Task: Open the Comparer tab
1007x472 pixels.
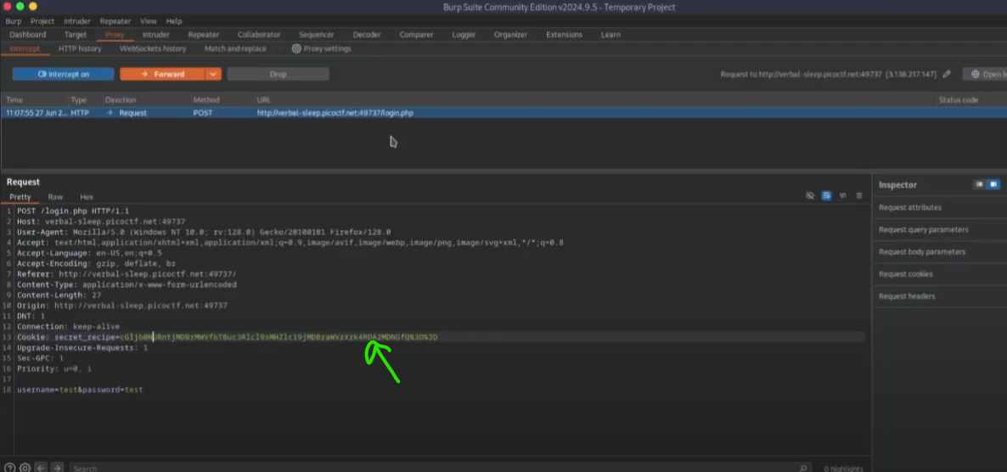Action: [416, 35]
